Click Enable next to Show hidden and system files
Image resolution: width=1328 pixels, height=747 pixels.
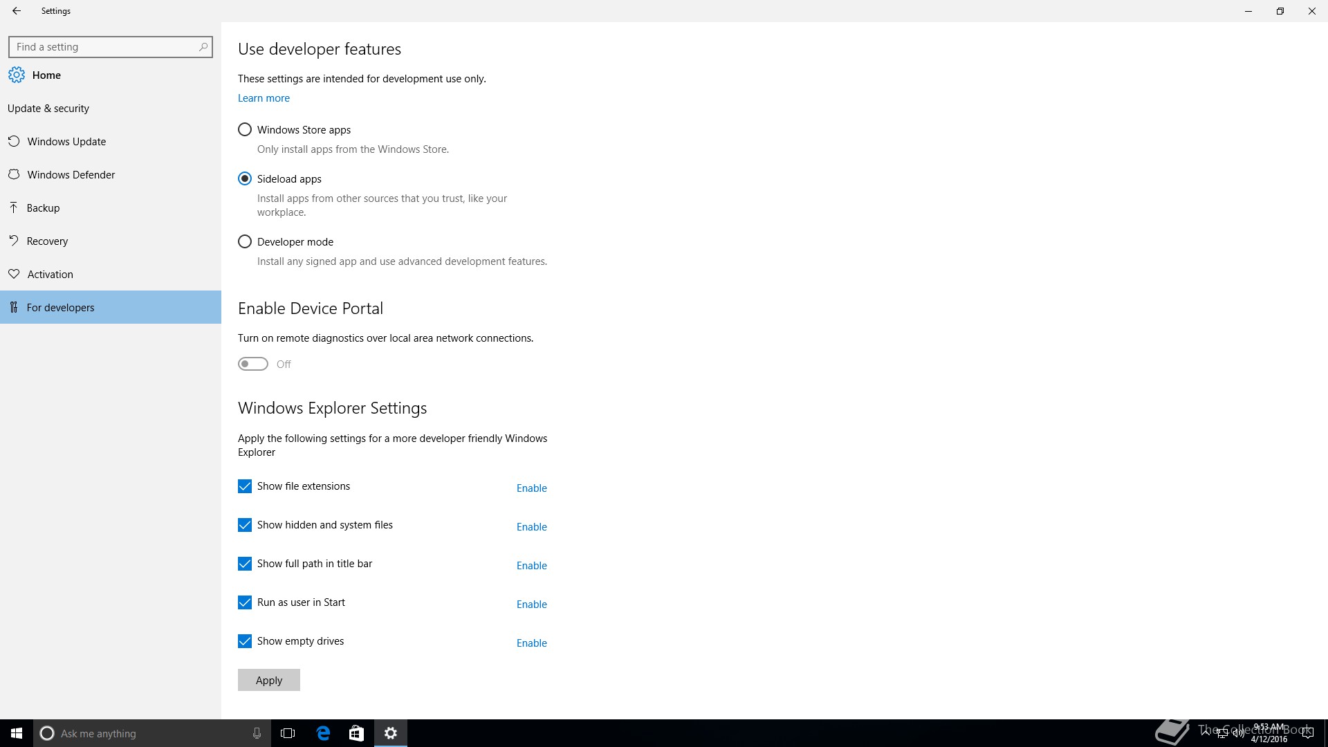531,527
